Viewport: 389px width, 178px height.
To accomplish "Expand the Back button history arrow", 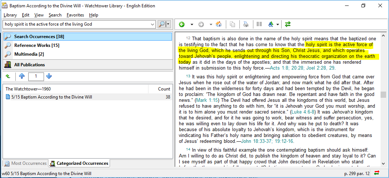I will (191, 25).
